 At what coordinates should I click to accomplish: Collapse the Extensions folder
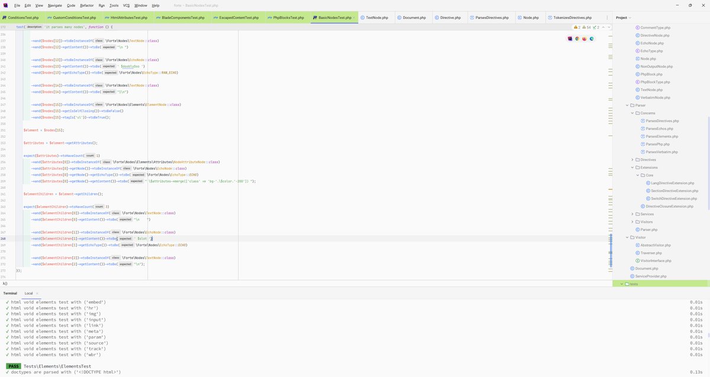(632, 167)
